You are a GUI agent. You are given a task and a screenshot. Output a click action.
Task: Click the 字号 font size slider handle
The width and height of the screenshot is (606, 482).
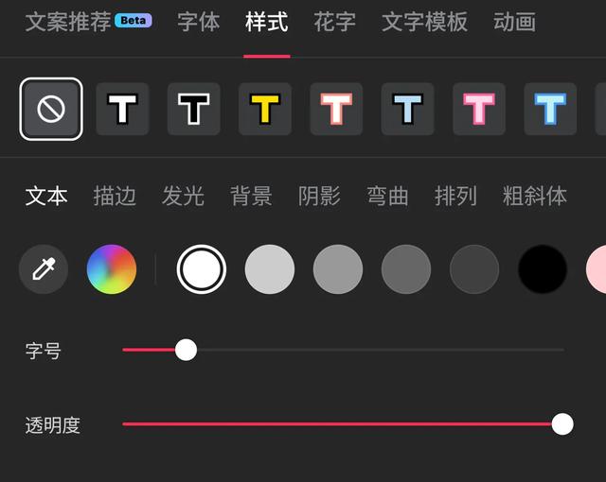pos(186,350)
